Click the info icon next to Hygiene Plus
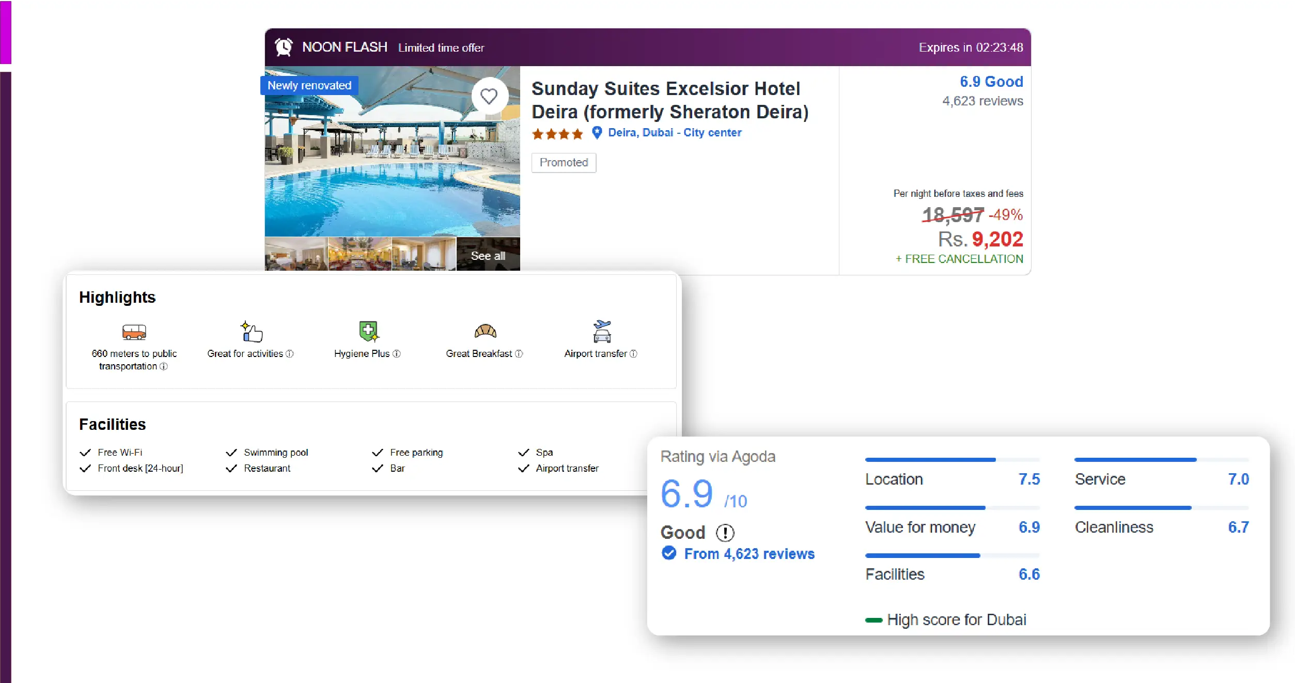 click(x=397, y=354)
